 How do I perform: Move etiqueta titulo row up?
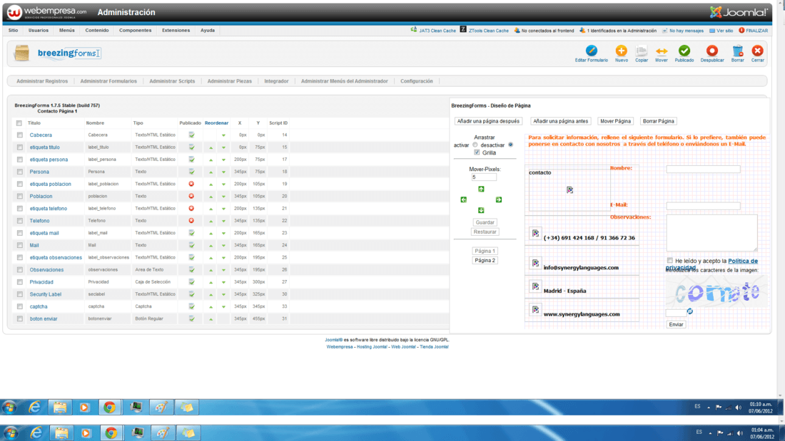[211, 147]
